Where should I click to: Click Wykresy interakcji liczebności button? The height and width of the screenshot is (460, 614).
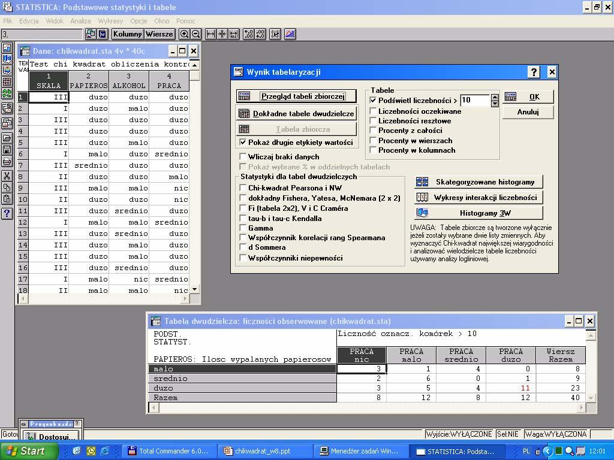pyautogui.click(x=478, y=198)
